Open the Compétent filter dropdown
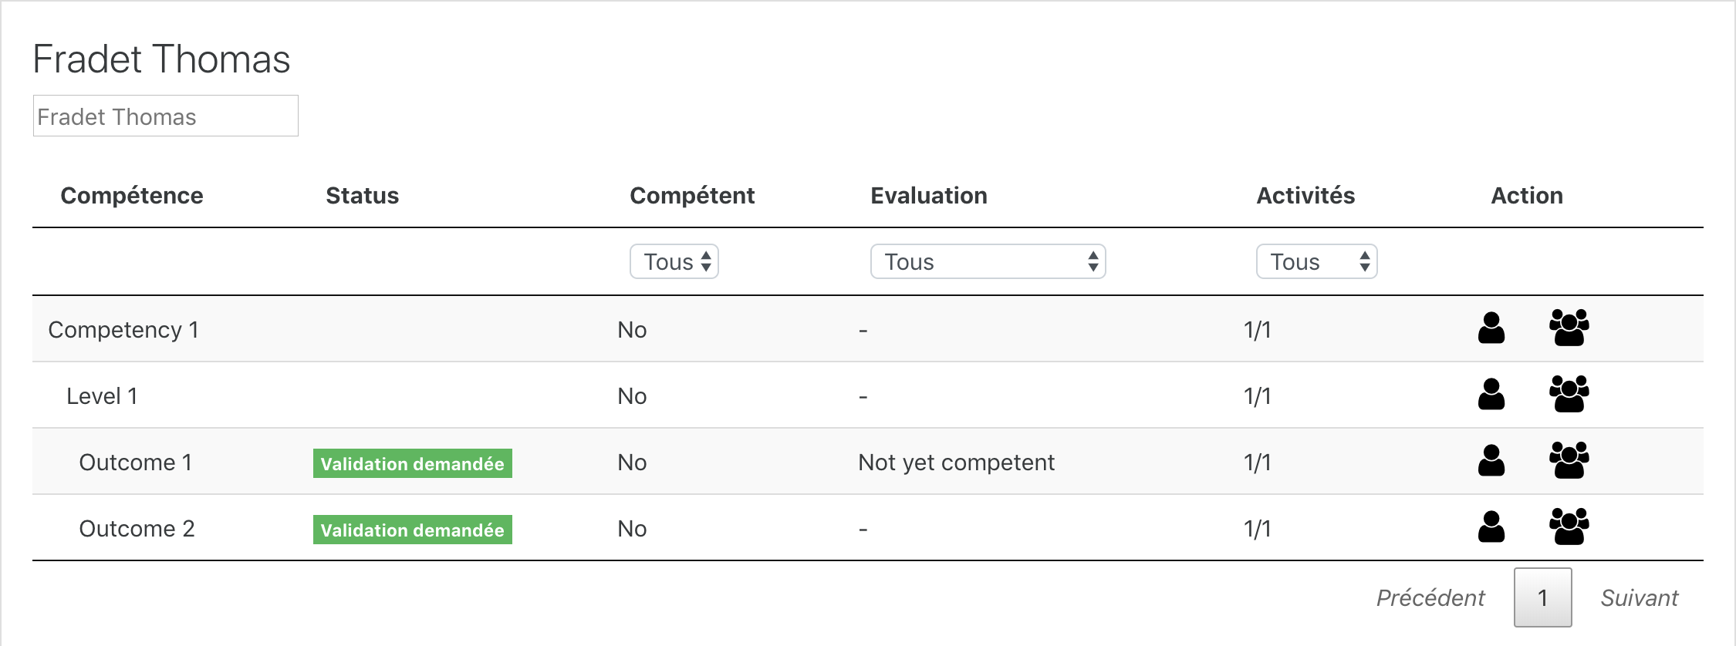1736x646 pixels. click(674, 261)
